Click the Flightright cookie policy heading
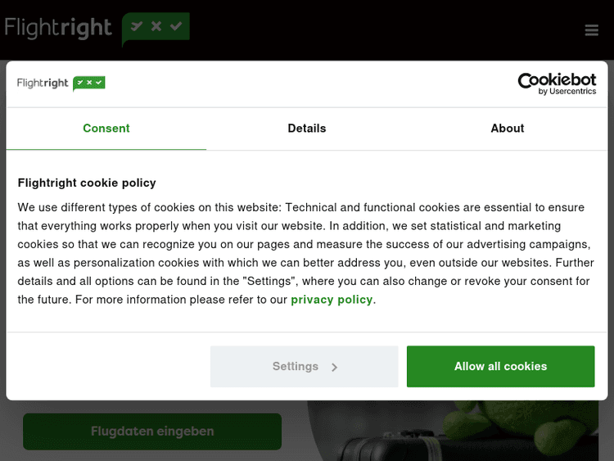 pyautogui.click(x=87, y=183)
